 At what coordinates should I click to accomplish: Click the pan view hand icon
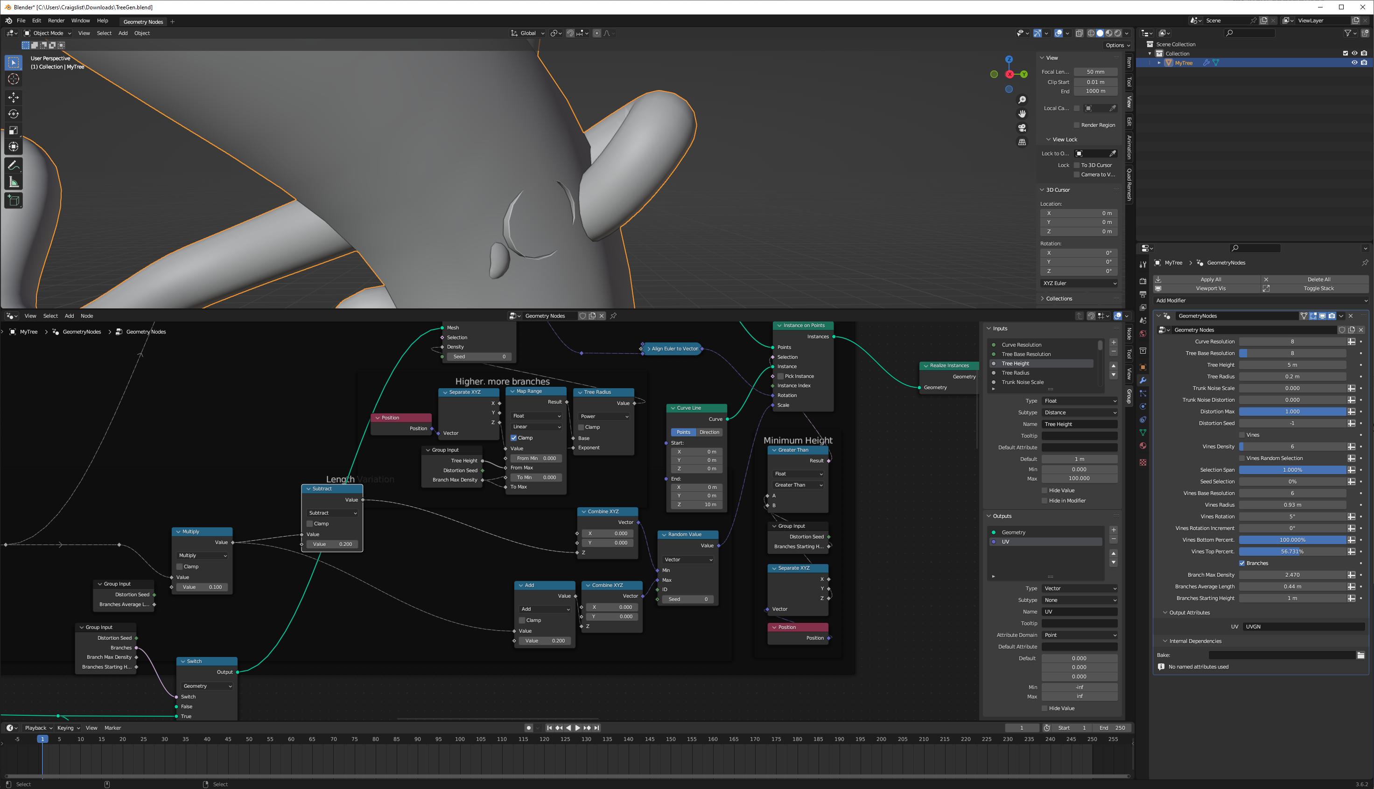tap(1022, 114)
